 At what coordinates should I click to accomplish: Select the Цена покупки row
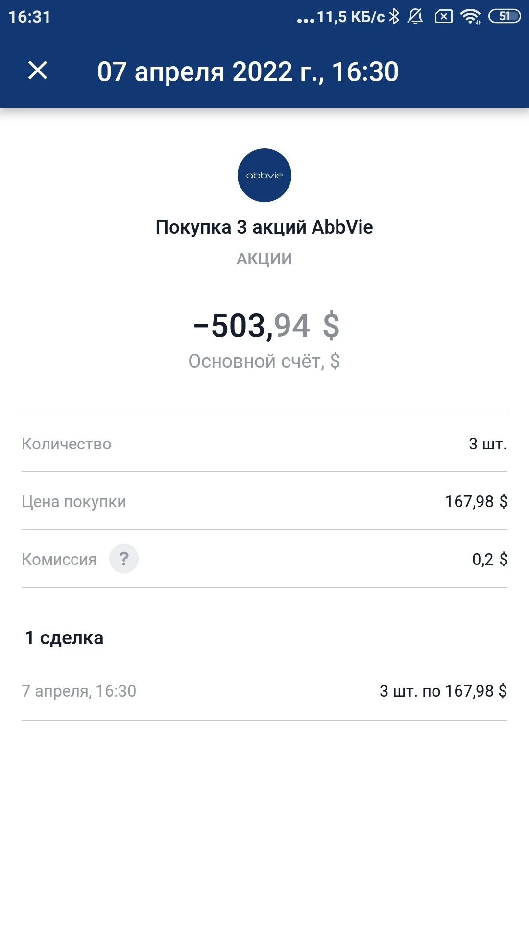coord(264,501)
